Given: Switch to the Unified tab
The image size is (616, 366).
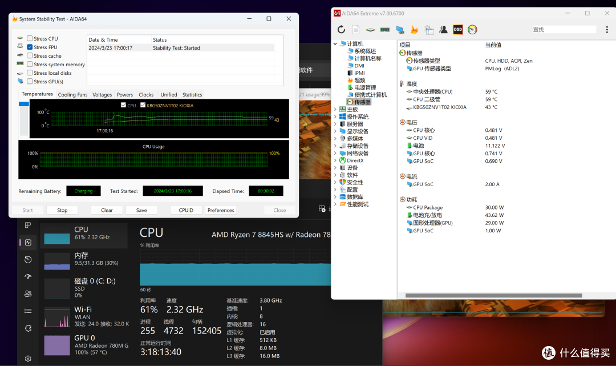Looking at the screenshot, I should coord(169,95).
